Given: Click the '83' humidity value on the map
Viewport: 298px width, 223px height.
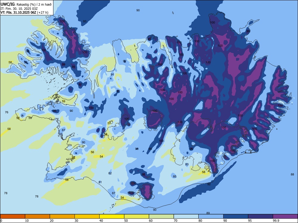Looking at the screenshot, I should click(187, 164).
